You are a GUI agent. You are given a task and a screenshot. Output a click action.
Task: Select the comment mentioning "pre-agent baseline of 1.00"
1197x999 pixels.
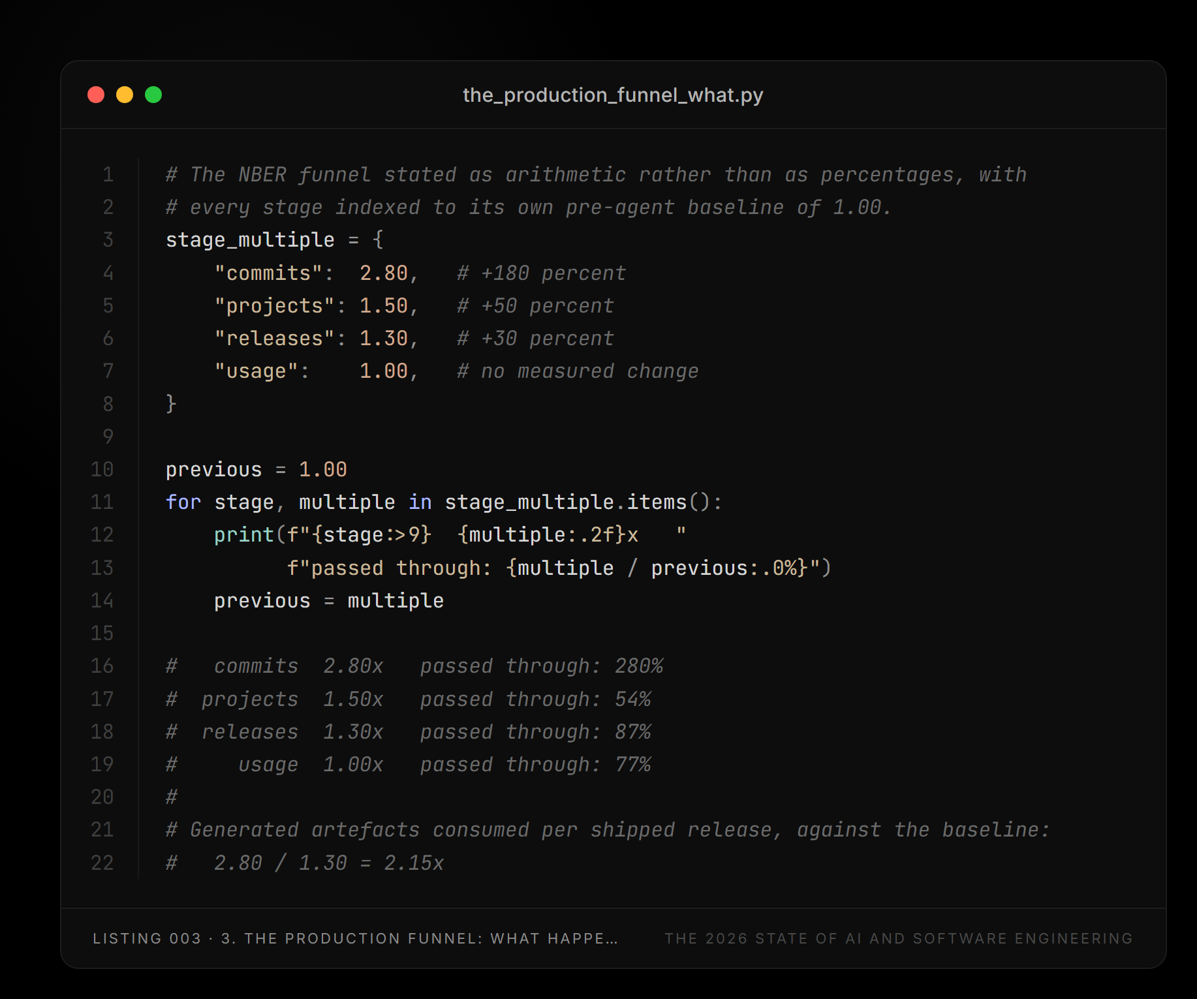[529, 207]
